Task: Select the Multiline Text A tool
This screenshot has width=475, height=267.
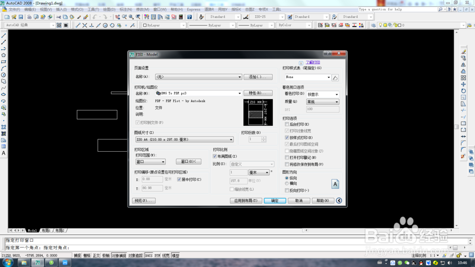Action: click(4, 153)
